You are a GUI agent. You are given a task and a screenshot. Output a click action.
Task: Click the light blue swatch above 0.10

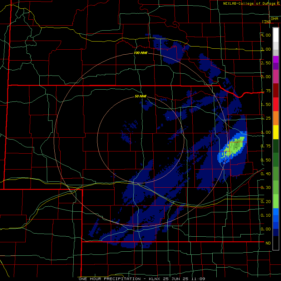pos(276,212)
